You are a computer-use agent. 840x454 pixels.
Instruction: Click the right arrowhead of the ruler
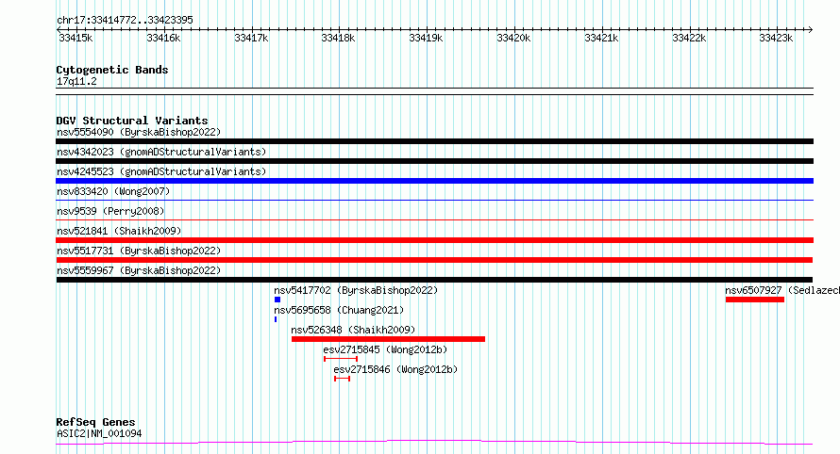[811, 30]
